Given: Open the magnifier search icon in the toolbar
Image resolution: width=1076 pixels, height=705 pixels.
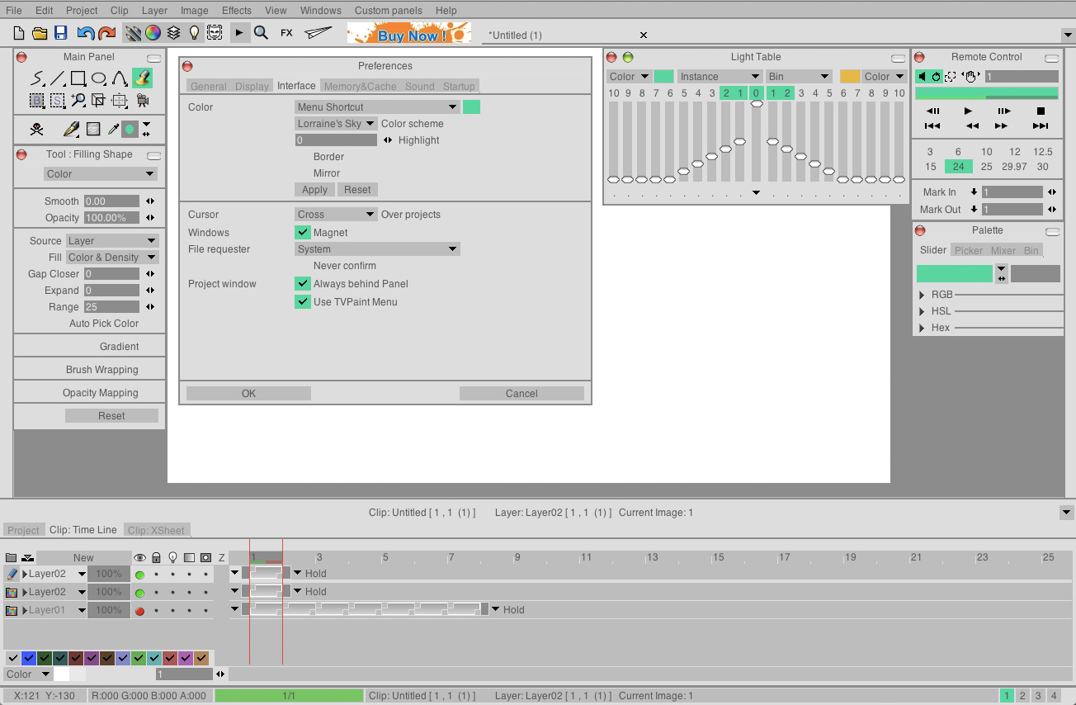Looking at the screenshot, I should pyautogui.click(x=261, y=33).
